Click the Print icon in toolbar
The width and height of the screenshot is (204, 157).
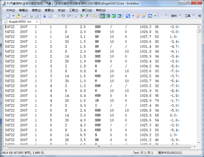tap(31, 16)
